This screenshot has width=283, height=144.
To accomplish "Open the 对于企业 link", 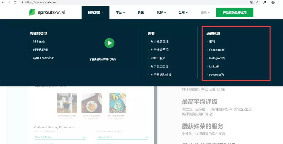I will (x=39, y=41).
